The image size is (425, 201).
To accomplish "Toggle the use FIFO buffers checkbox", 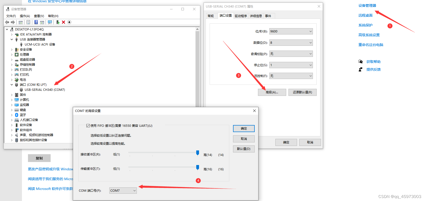I will [x=88, y=126].
